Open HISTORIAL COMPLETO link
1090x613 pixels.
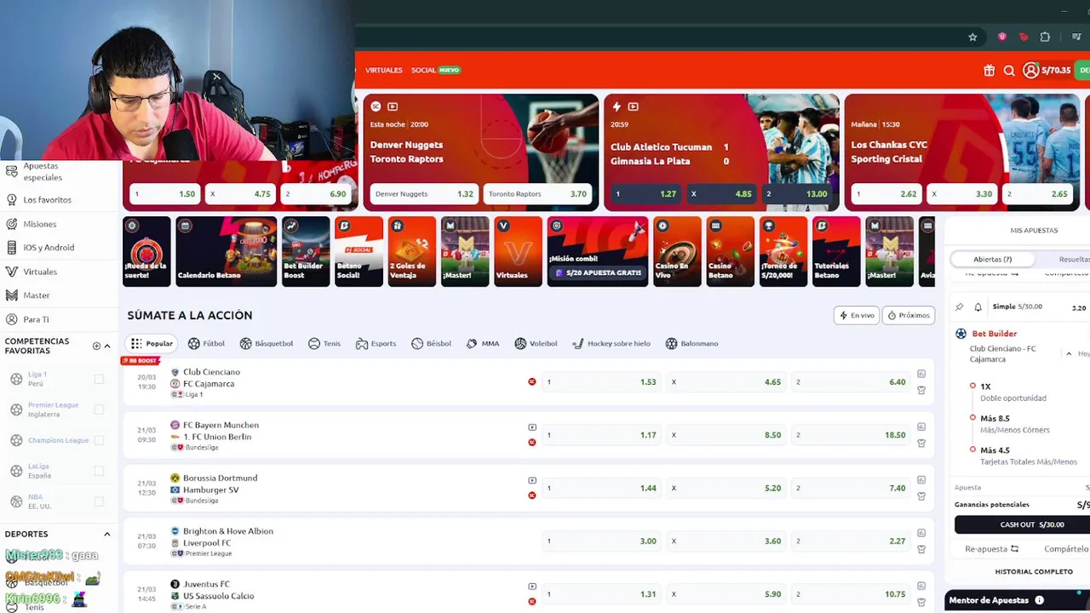click(1034, 572)
